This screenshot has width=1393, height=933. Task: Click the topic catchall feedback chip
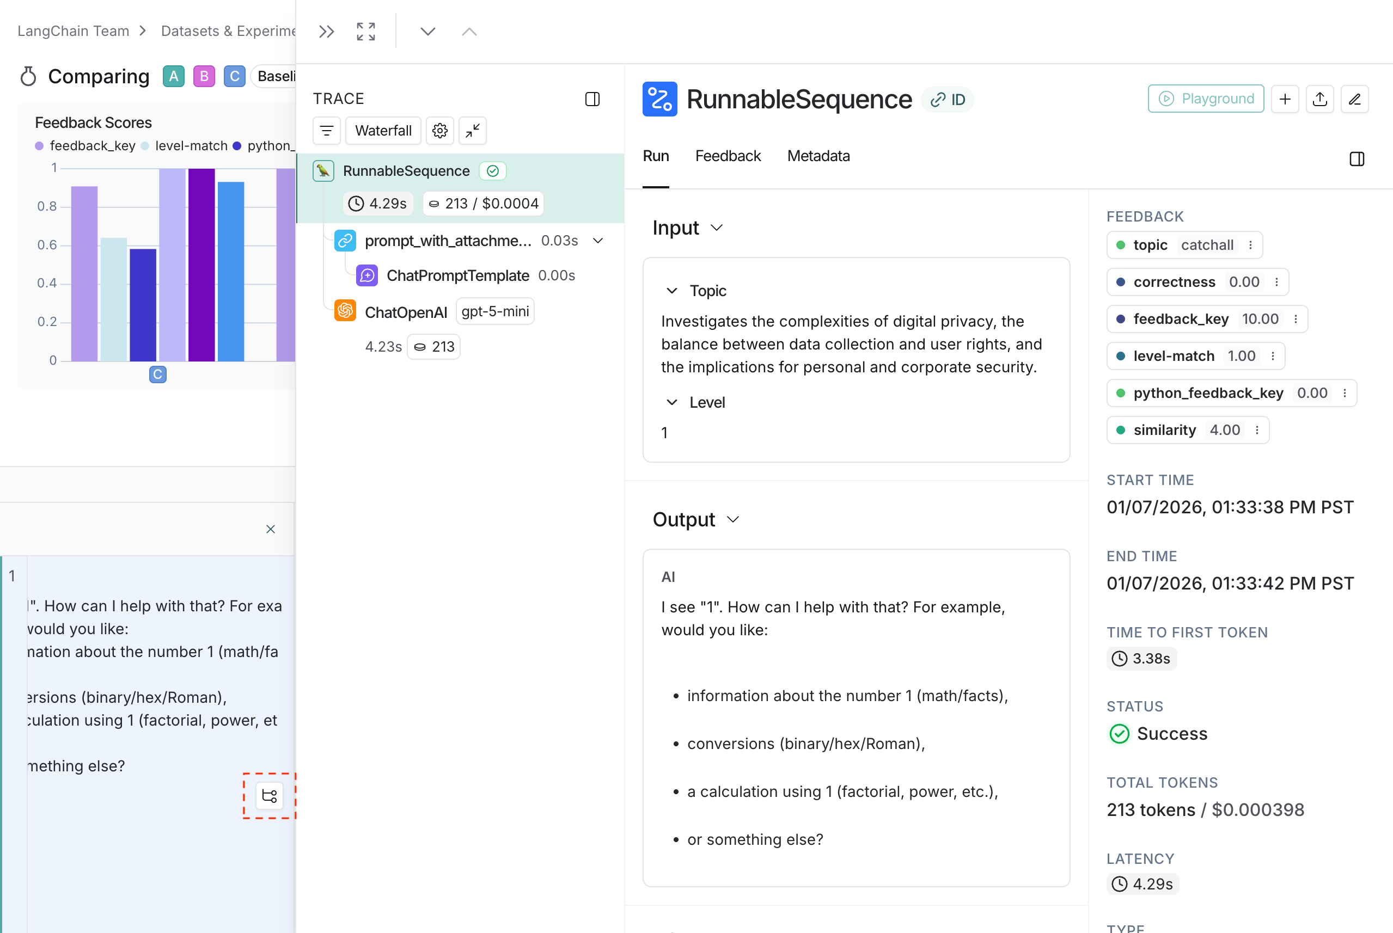[1184, 245]
